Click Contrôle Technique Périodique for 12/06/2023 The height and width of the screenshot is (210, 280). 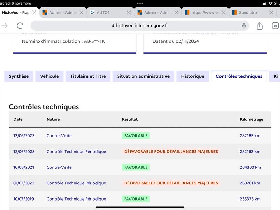[x=76, y=152]
